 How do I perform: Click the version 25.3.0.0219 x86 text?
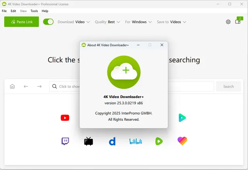(x=124, y=103)
